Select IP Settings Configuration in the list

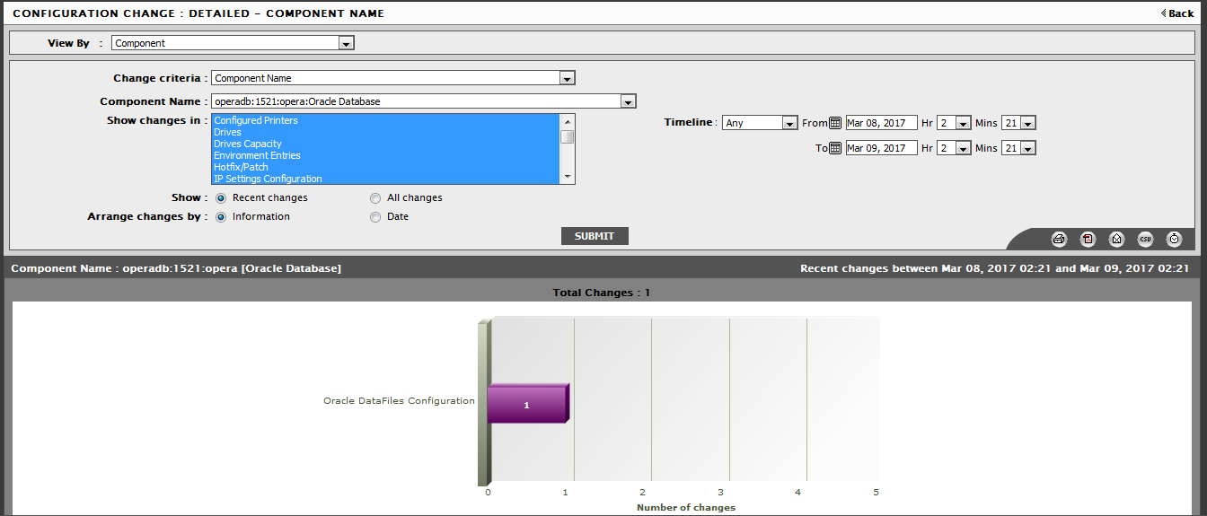click(x=386, y=179)
